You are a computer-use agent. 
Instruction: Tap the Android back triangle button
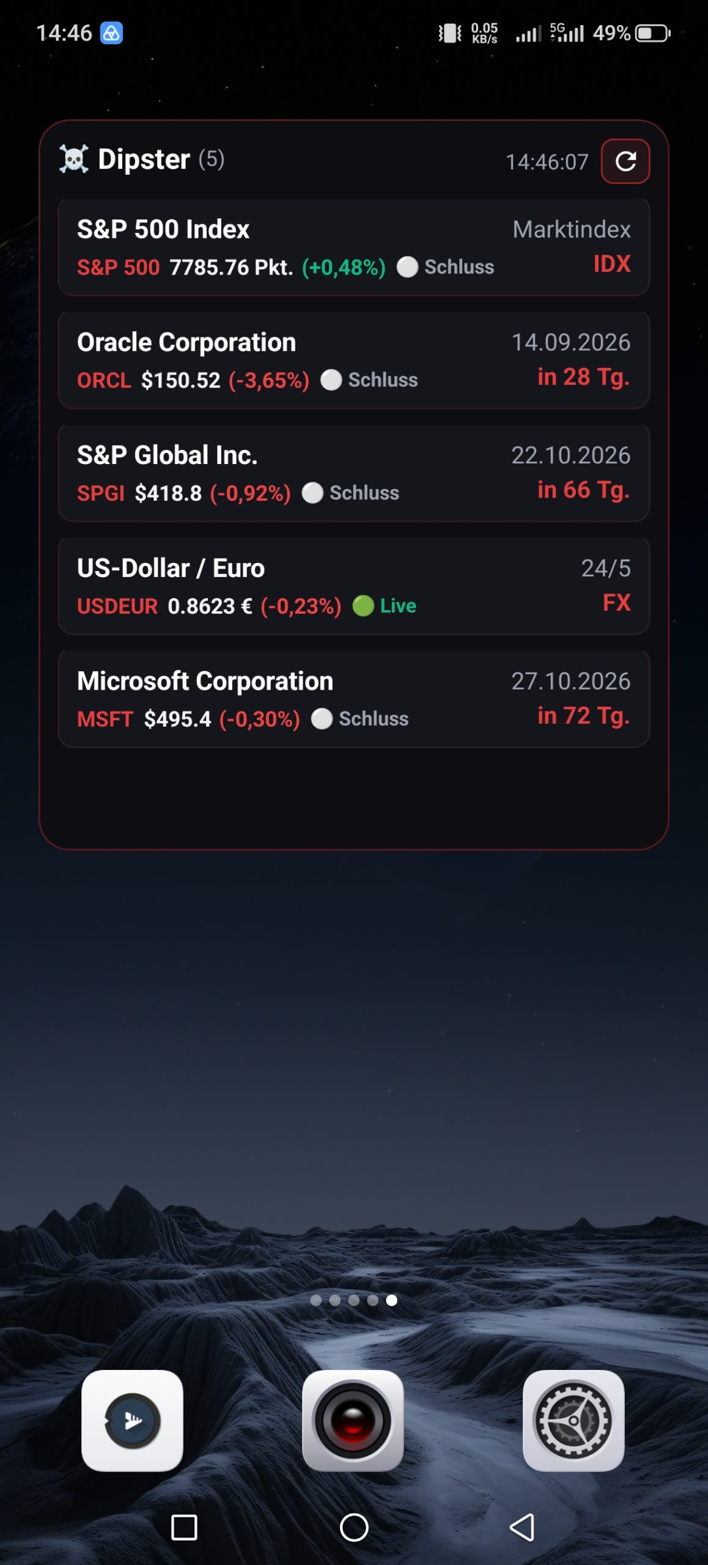pyautogui.click(x=522, y=1527)
